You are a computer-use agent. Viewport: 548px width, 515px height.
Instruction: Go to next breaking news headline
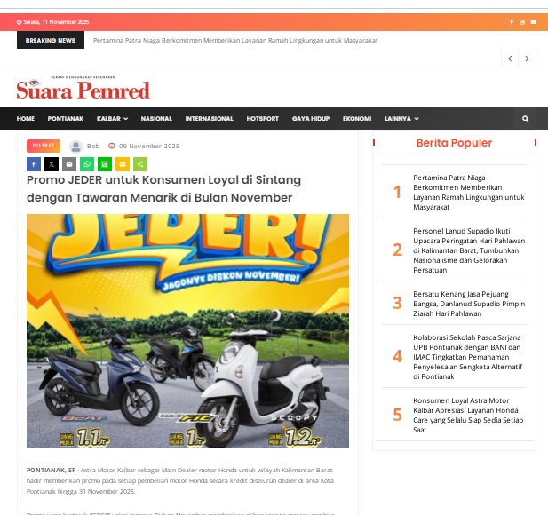tap(528, 59)
